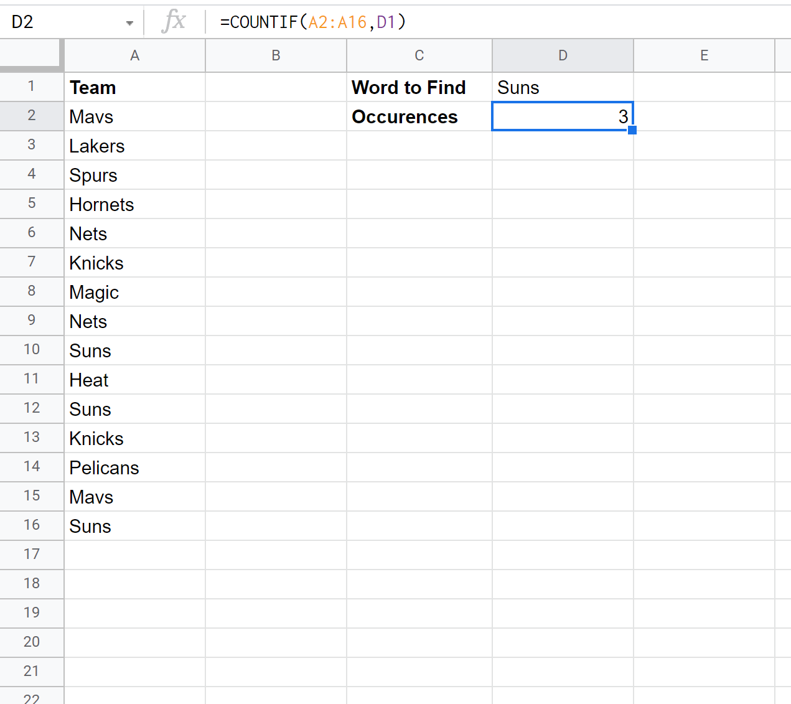The height and width of the screenshot is (704, 791).
Task: Click inside the formula bar
Action: pos(436,21)
